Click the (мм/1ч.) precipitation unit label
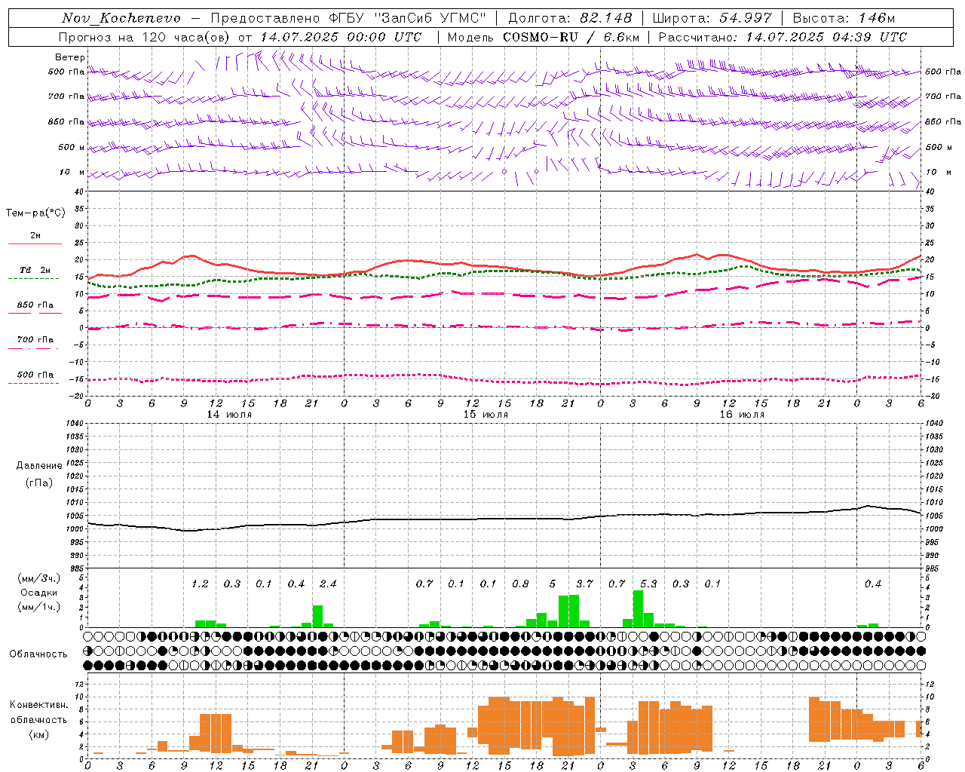 (x=39, y=608)
